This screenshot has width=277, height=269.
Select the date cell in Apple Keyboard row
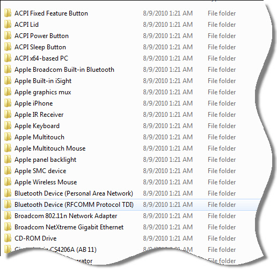click(168, 126)
